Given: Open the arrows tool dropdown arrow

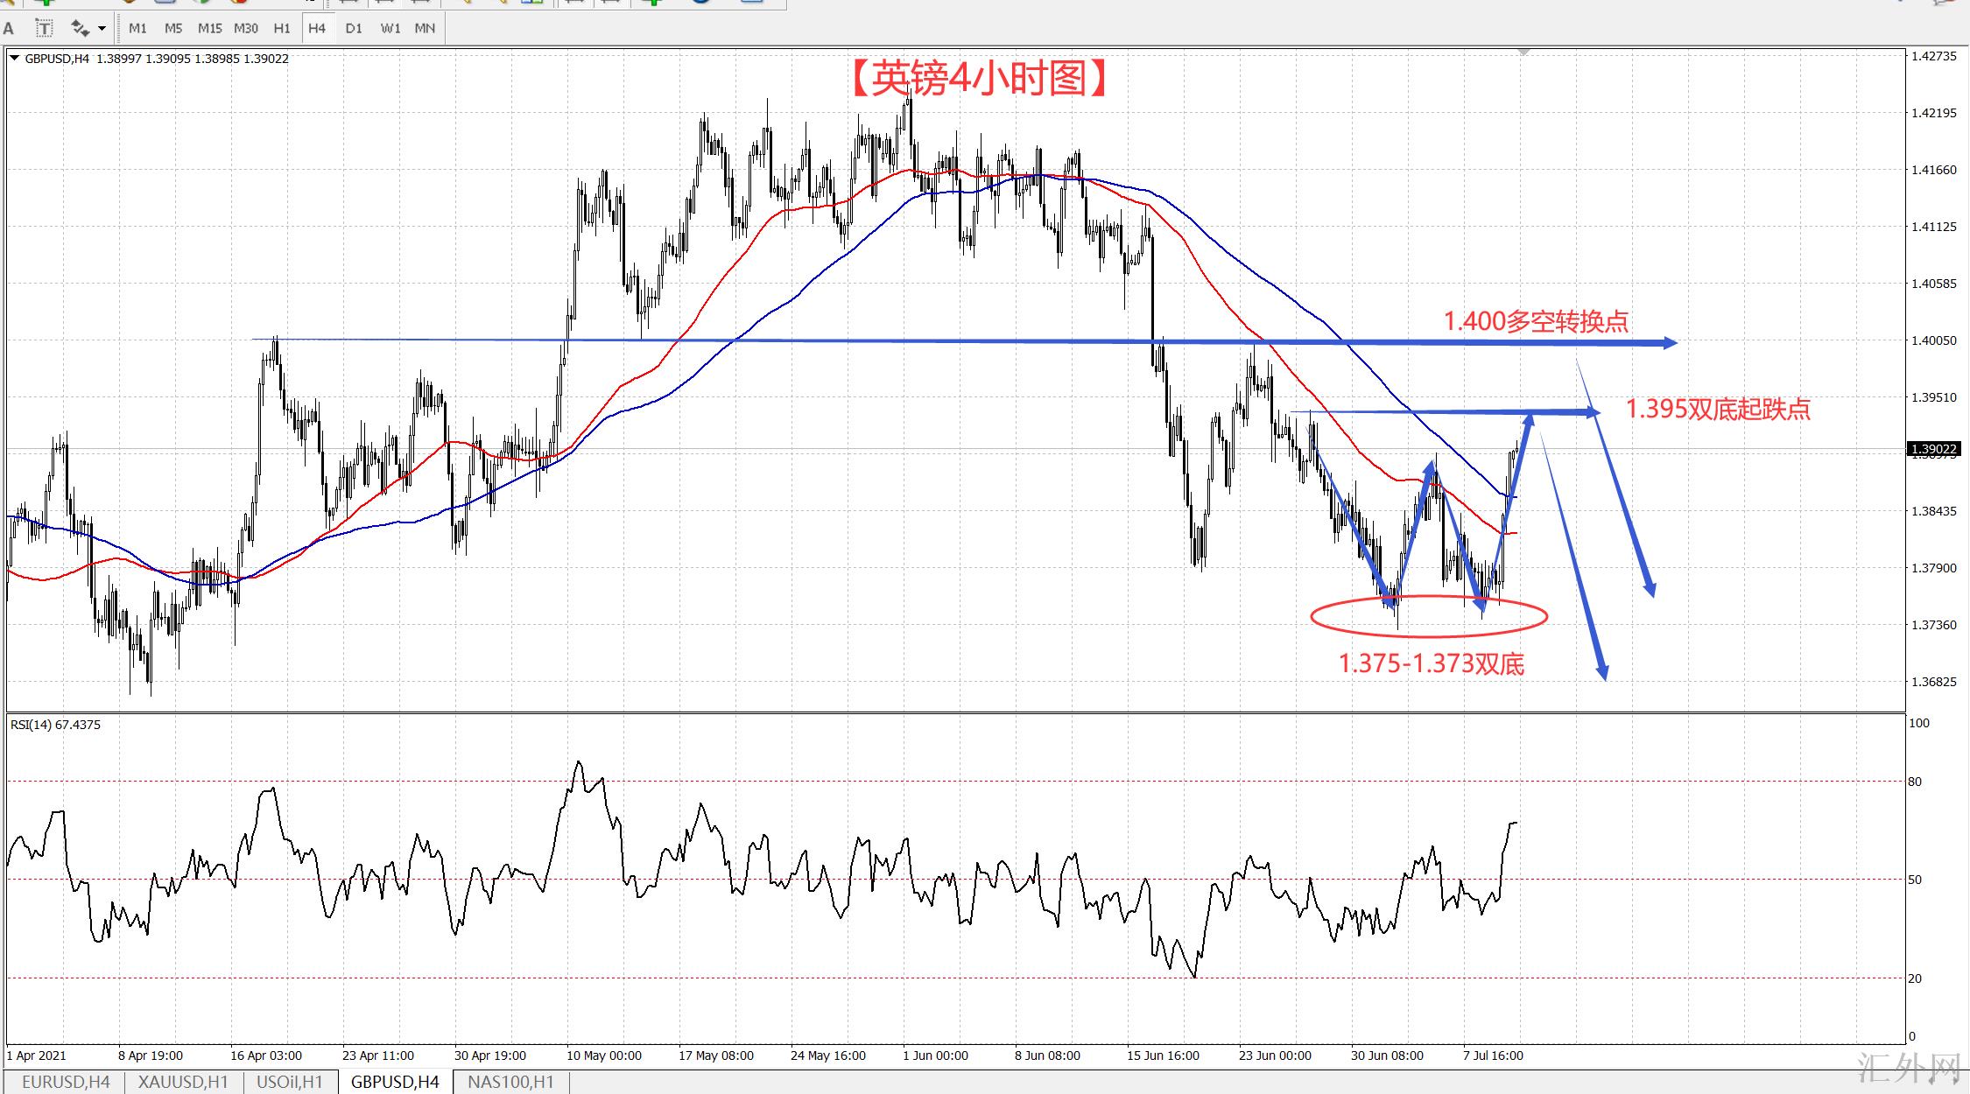Looking at the screenshot, I should (102, 28).
